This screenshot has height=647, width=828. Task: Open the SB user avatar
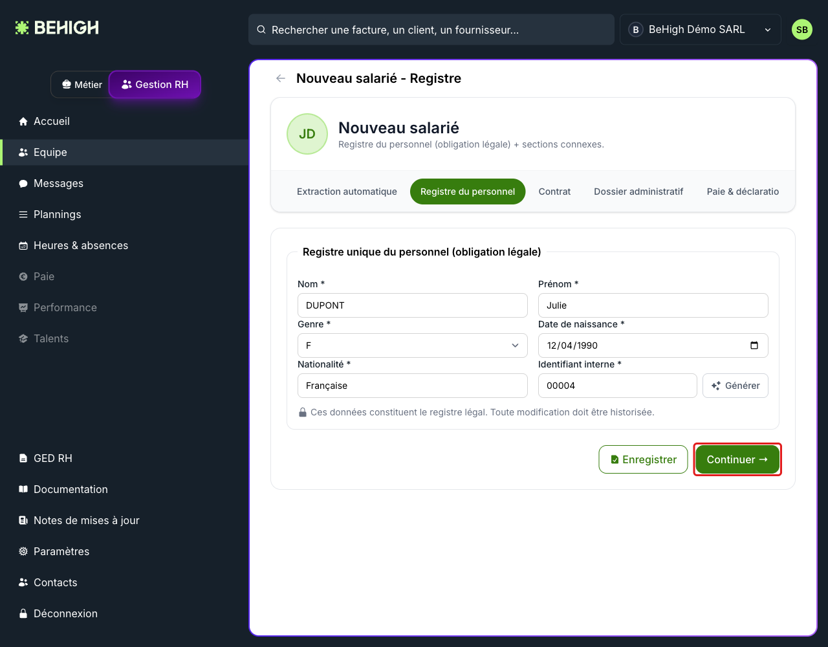[x=802, y=30]
